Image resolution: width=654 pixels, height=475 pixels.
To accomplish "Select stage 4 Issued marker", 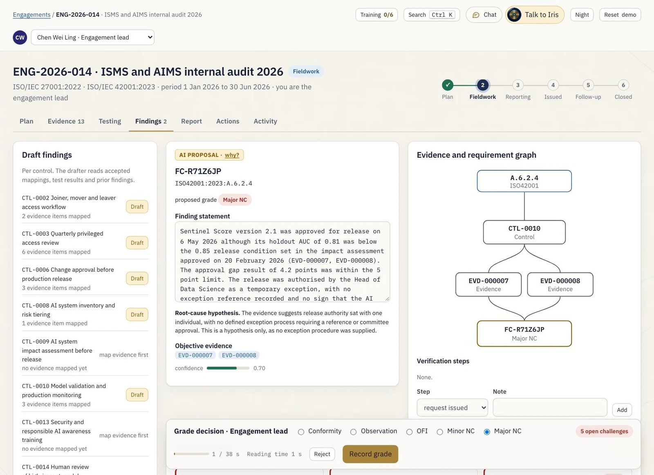I will (x=553, y=85).
